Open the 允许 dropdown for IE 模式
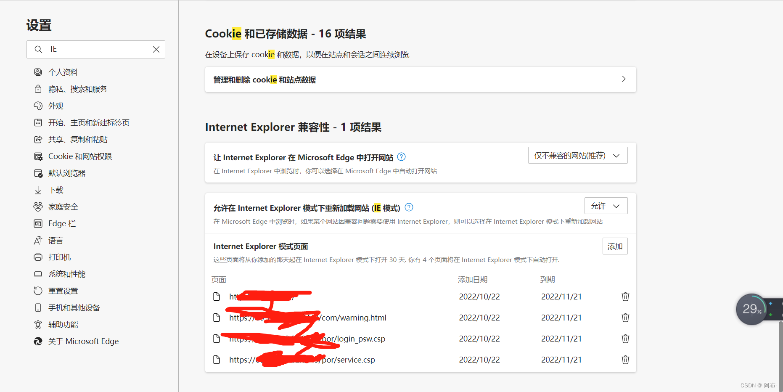Image resolution: width=783 pixels, height=392 pixels. pyautogui.click(x=606, y=206)
